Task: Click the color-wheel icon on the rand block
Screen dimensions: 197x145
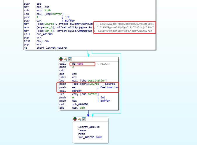Action: pos(61,59)
